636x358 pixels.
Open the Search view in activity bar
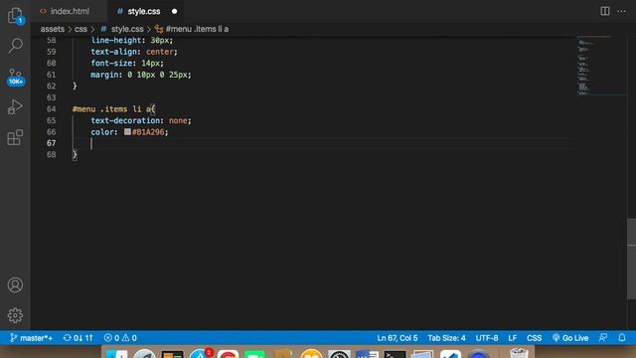coord(16,46)
